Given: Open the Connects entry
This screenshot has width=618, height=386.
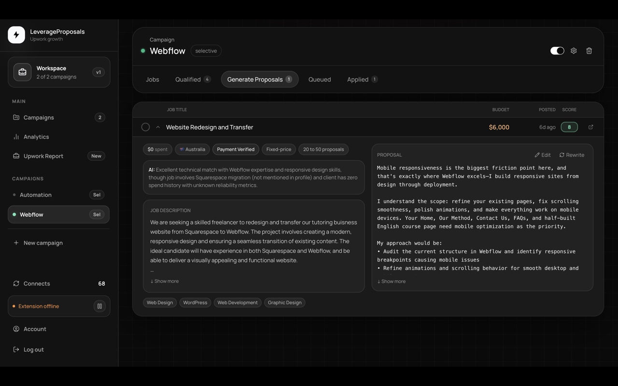Looking at the screenshot, I should (x=59, y=283).
